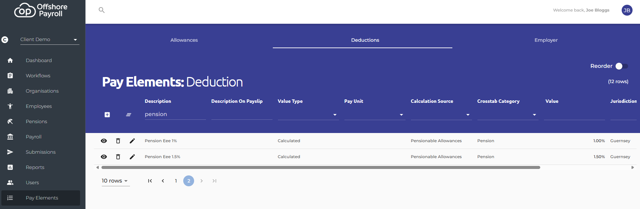Screen dimensions: 640x209
Task: Go to page 1 of results
Action: pos(176,181)
